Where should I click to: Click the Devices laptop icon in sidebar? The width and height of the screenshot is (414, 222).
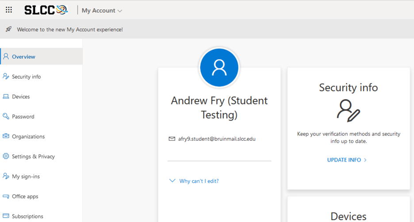(6, 96)
